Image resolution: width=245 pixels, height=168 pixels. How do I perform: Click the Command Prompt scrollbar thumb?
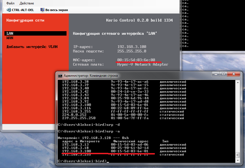tap(238, 155)
